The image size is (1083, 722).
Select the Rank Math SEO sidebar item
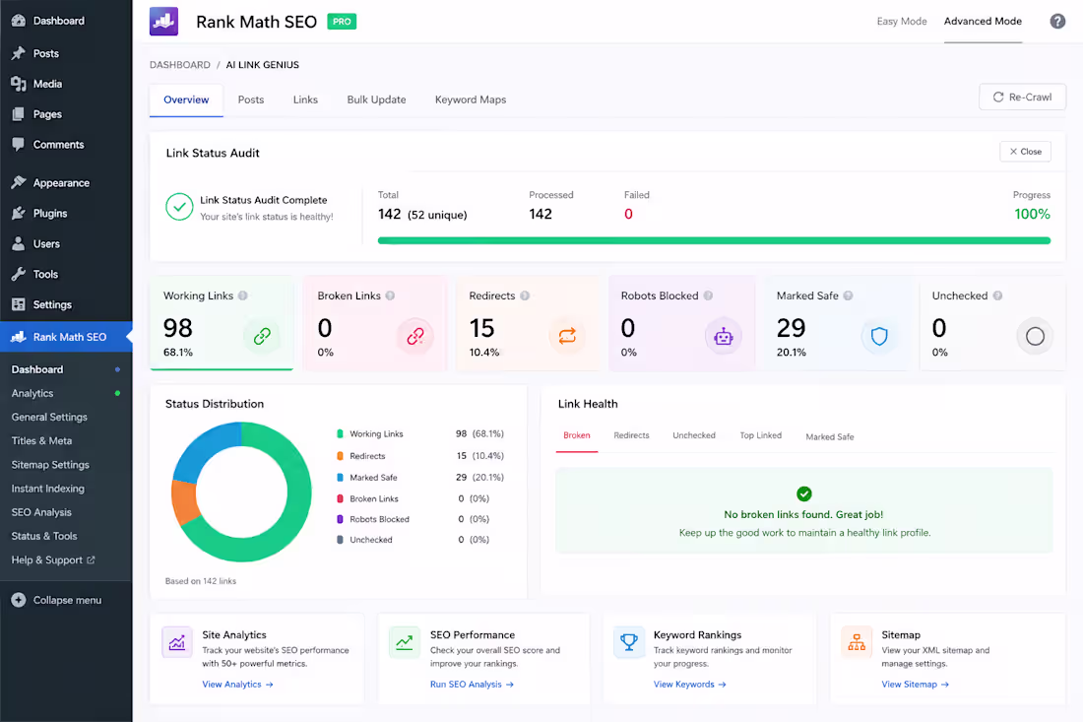coord(66,337)
